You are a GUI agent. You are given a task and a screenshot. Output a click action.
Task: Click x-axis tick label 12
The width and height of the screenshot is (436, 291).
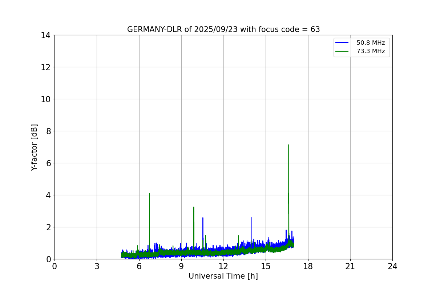(223, 266)
